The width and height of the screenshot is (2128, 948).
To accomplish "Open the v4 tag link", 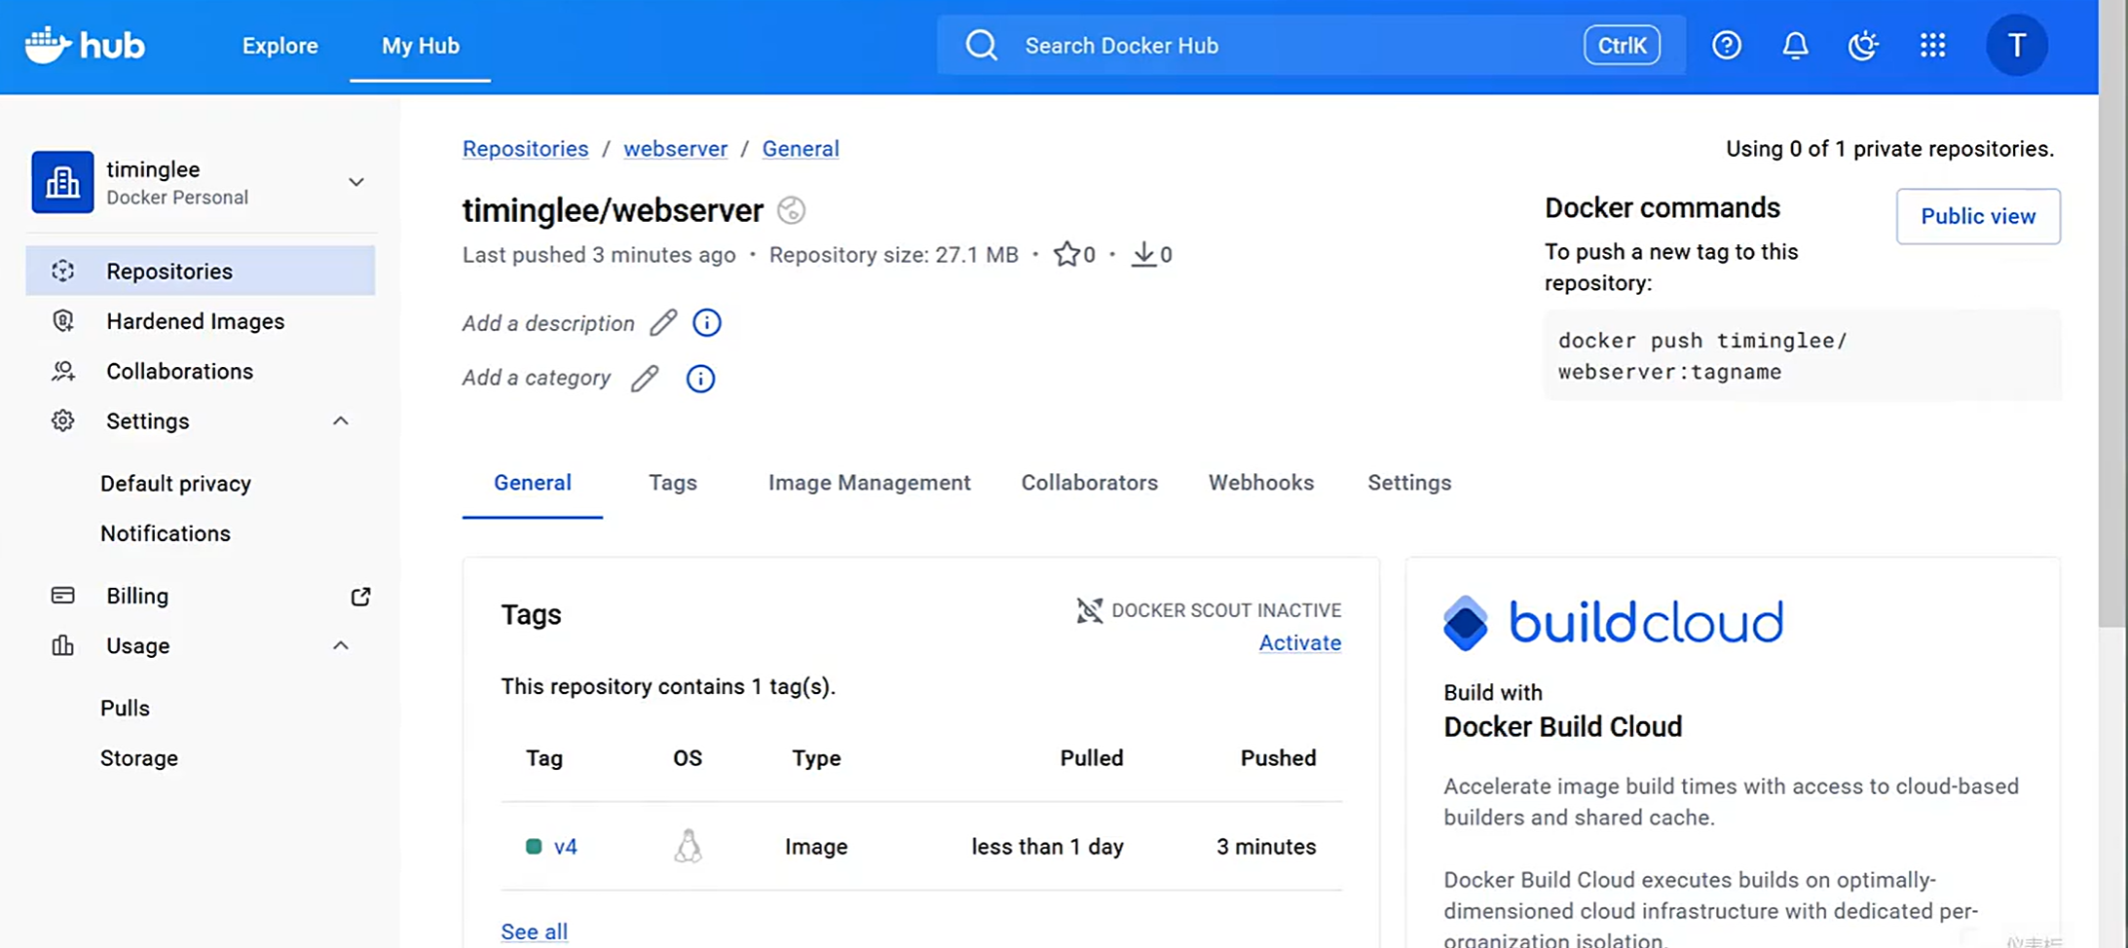I will (x=566, y=847).
